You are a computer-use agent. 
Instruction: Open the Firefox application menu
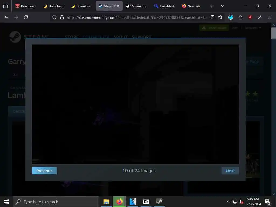pos(270,17)
